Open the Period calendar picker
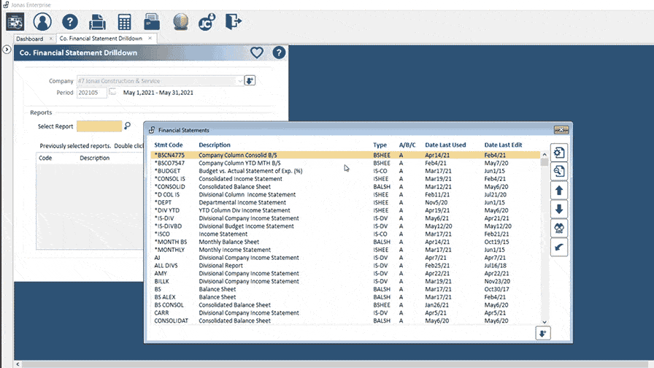The image size is (654, 368). click(112, 92)
